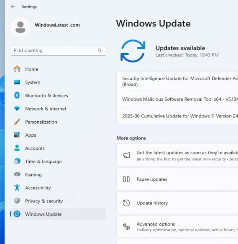Viewport: 238px width, 244px height.
Task: Open the Pause updates option
Action: (x=177, y=179)
